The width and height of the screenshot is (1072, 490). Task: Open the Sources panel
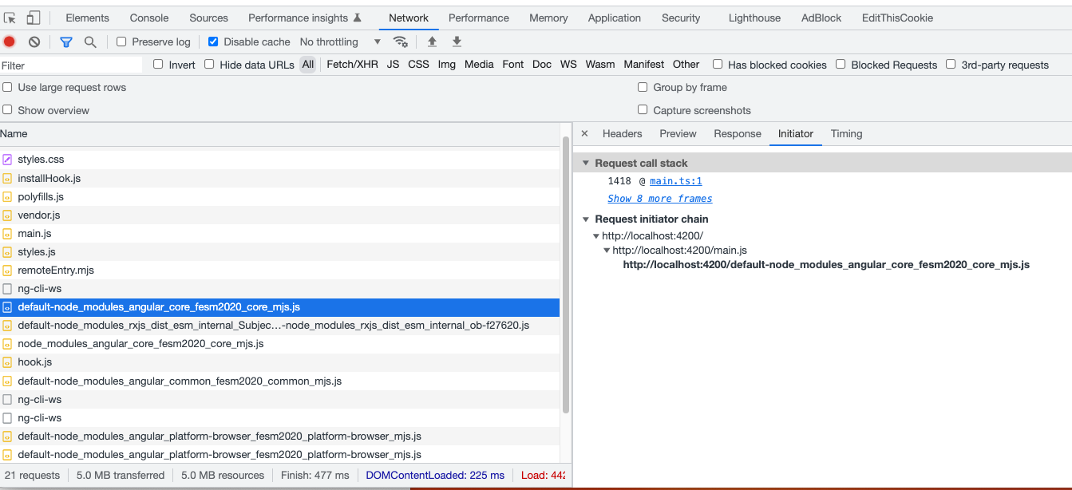pyautogui.click(x=208, y=18)
